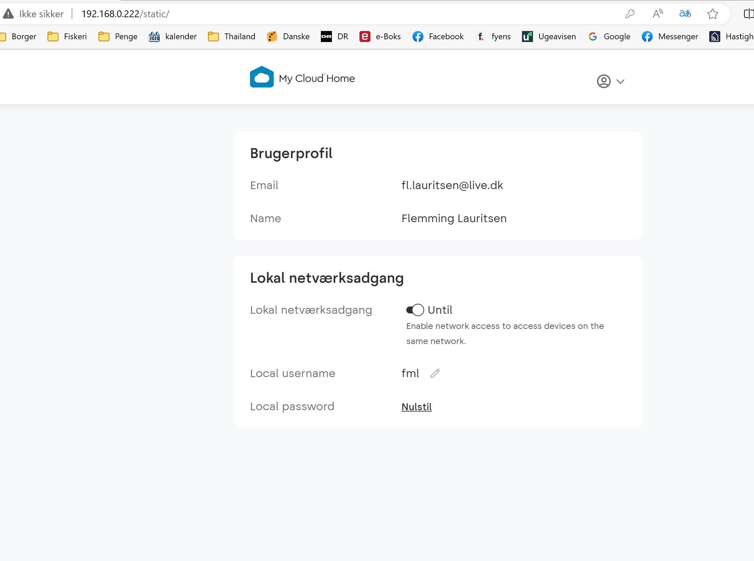The image size is (754, 561).
Task: Open the user account avatar icon
Action: [604, 81]
